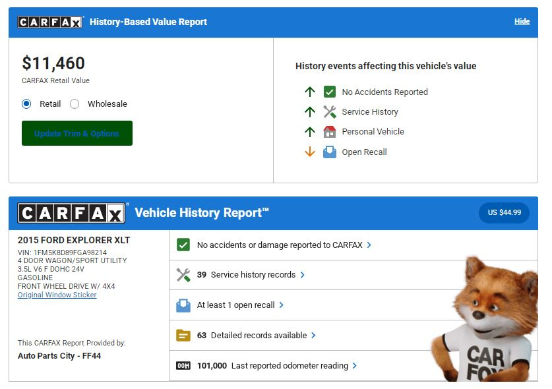
Task: Click the odometer icon beside 101,000
Action: (x=183, y=366)
